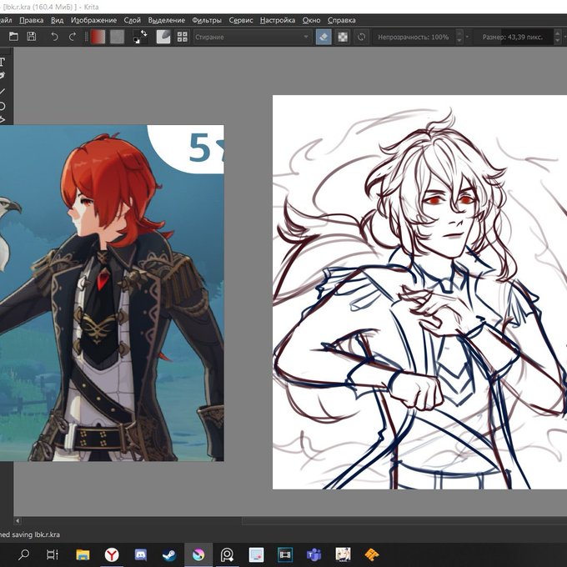
Task: Open the Сервис menu
Action: coord(241,20)
